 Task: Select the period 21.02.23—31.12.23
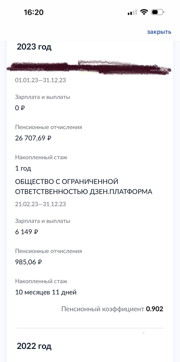pyautogui.click(x=41, y=204)
